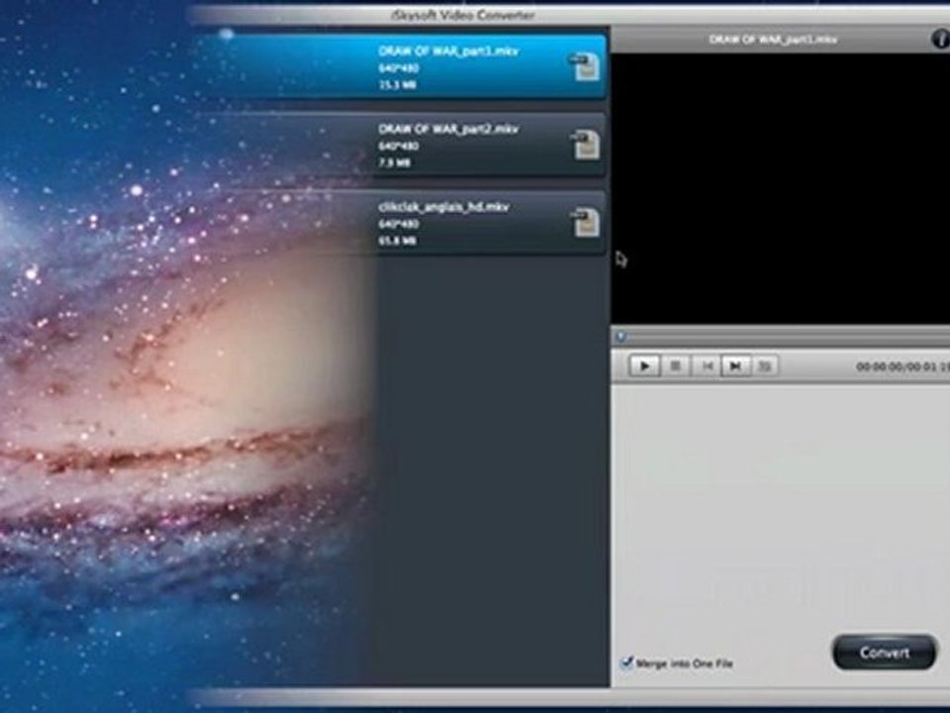Screen dimensions: 950x713
Task: Open output format icon for DRAW OF WAR_part2.mkv
Action: pos(585,145)
